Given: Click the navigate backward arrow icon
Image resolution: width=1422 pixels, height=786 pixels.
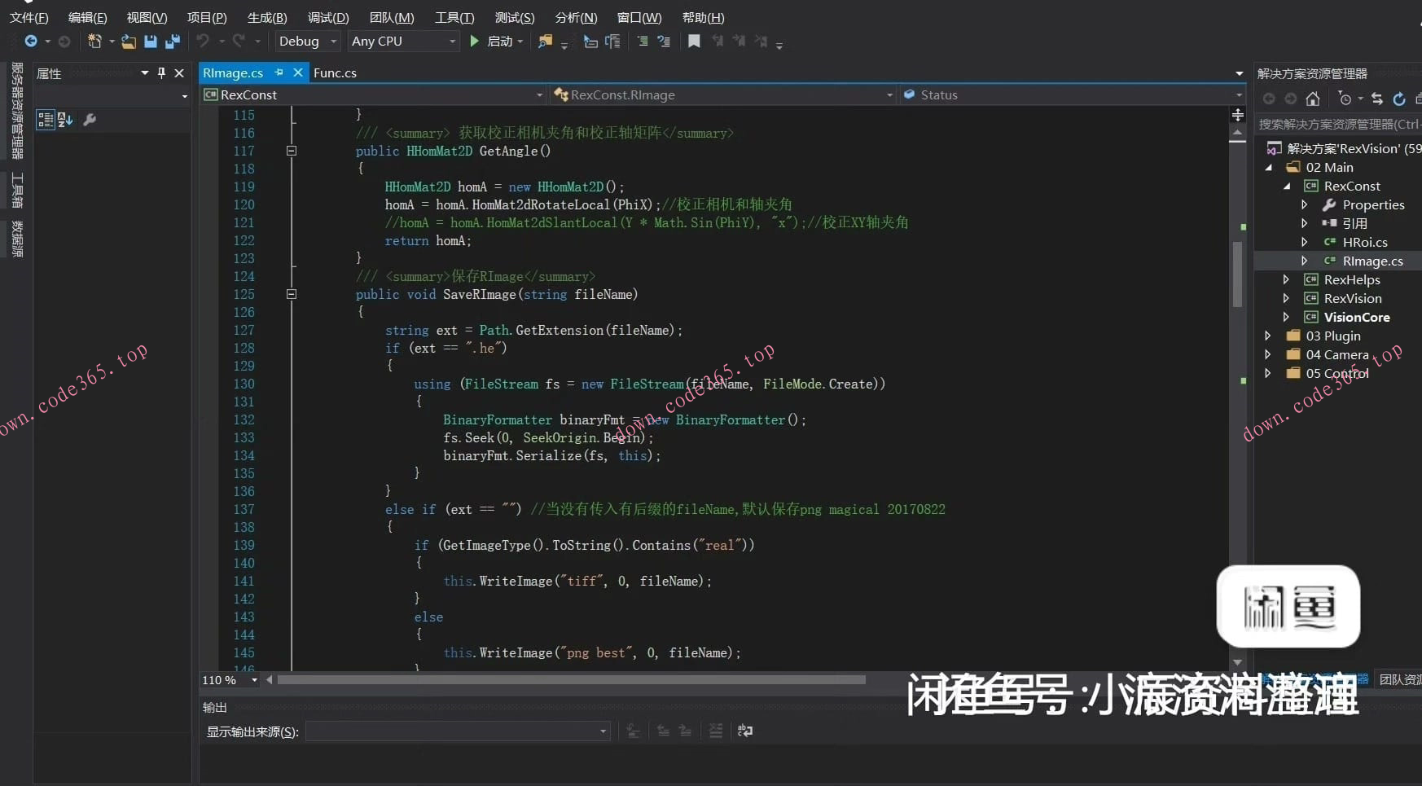Looking at the screenshot, I should tap(31, 41).
